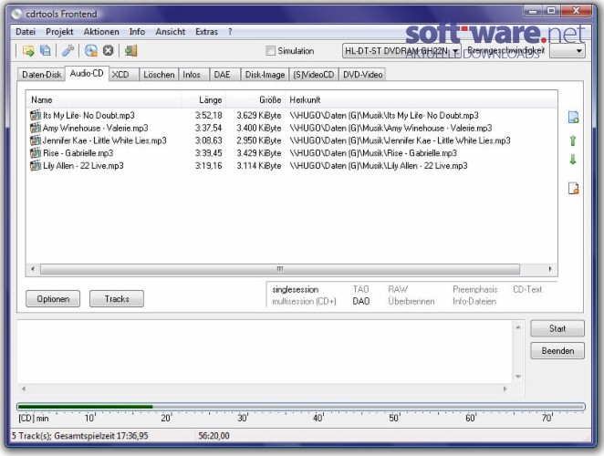The height and width of the screenshot is (456, 604).
Task: Switch to the XCD tab
Action: click(x=124, y=75)
